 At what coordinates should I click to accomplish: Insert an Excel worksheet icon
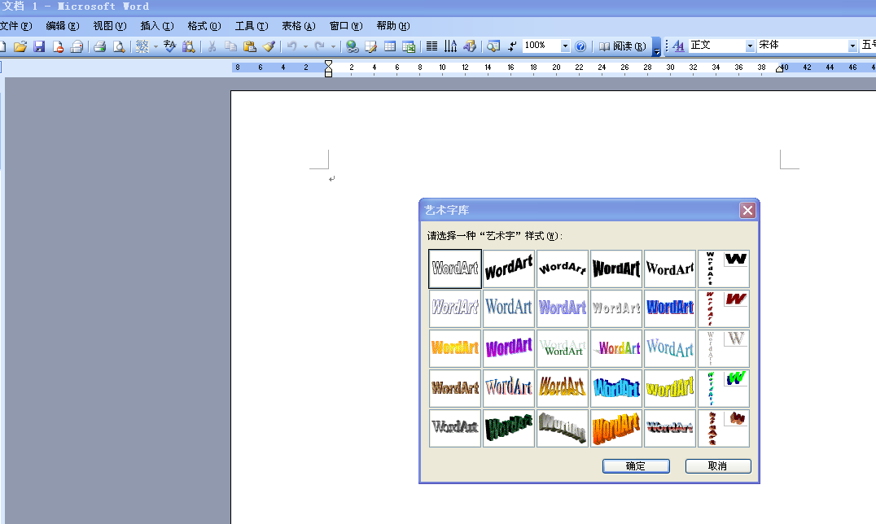(x=409, y=46)
